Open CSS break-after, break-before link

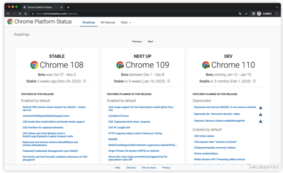54,122
